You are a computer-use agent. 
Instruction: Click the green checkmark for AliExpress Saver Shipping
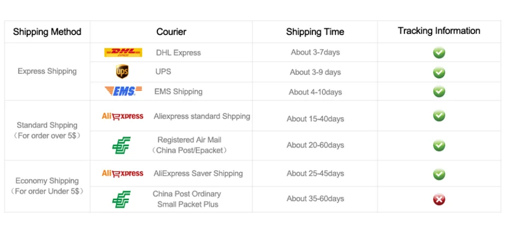click(x=439, y=174)
